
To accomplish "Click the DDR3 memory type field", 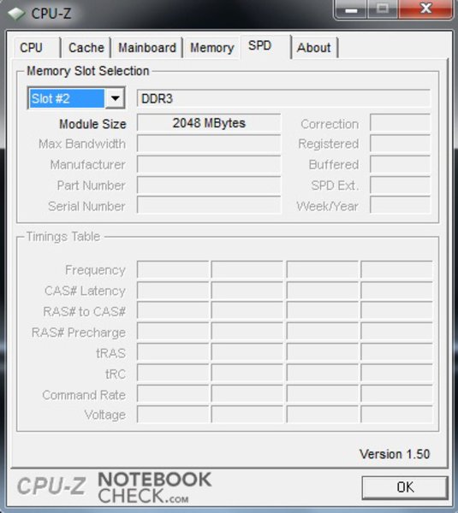I will pyautogui.click(x=283, y=98).
